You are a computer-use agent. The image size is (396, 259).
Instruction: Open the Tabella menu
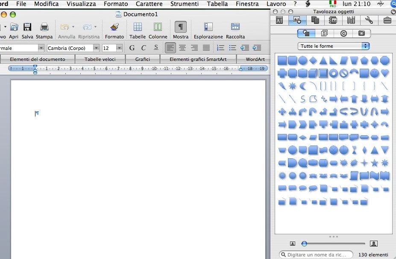217,4
